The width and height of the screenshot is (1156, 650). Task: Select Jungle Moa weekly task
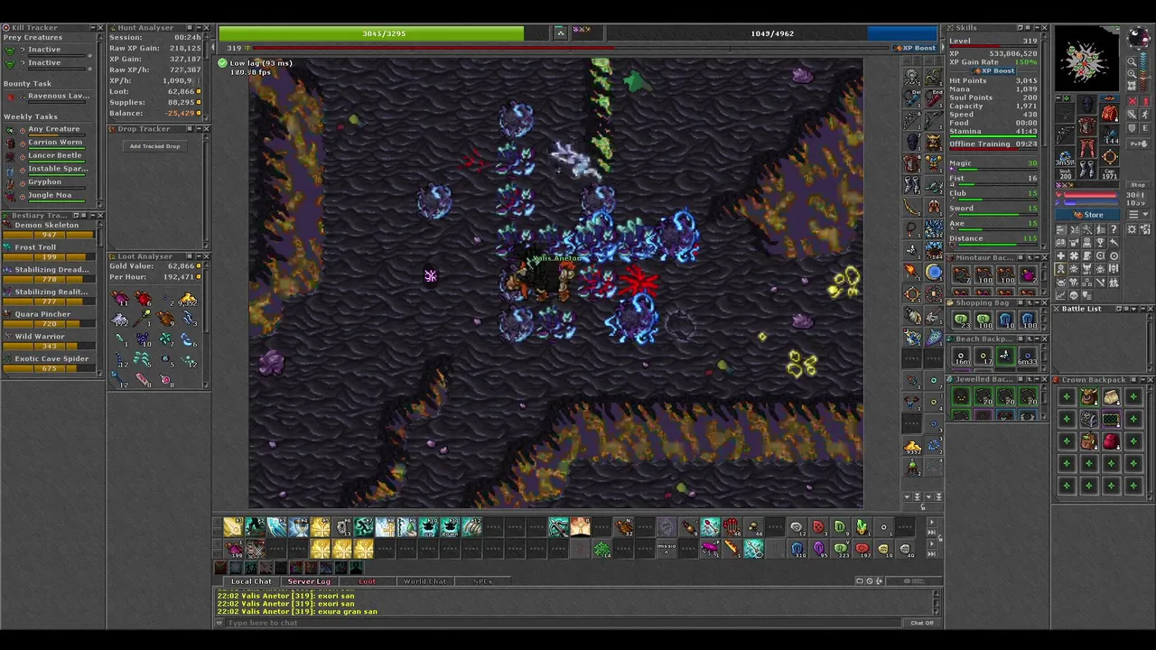click(x=50, y=195)
